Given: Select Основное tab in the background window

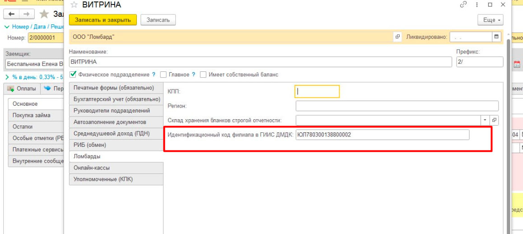Looking at the screenshot, I should pyautogui.click(x=36, y=104).
